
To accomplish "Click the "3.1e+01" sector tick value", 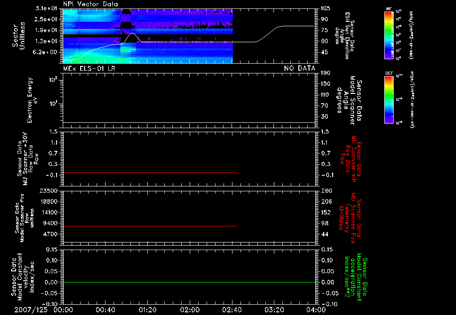I will tap(46, 8).
